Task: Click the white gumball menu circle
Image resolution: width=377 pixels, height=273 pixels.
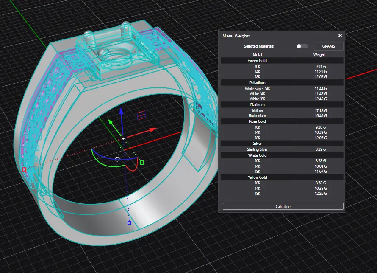Action: [x=117, y=159]
